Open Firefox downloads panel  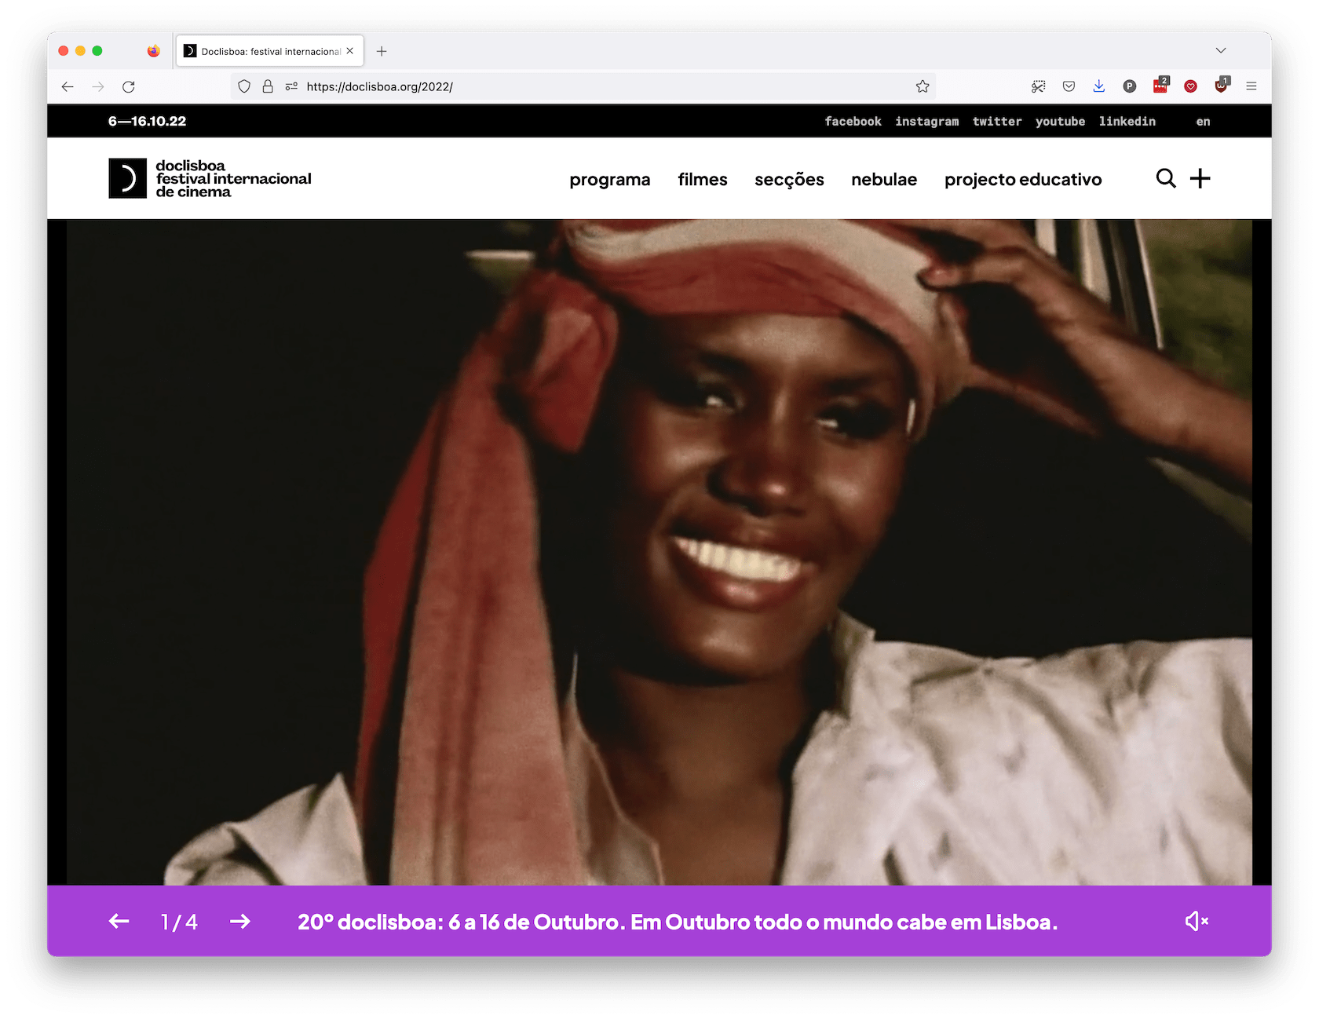pyautogui.click(x=1099, y=86)
